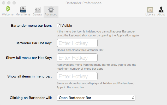Focus the Show full menu bar Hot Key field
Viewport: 167px width, 105px height.
[x=77, y=58]
